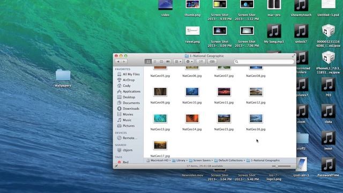Image resolution: width=343 pixels, height=193 pixels.
Task: Select the NatGeo13.jpg thumbnail
Action: [160, 118]
